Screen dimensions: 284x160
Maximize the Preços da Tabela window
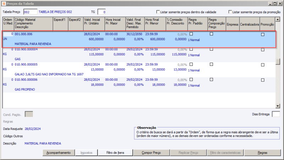click(x=275, y=3)
